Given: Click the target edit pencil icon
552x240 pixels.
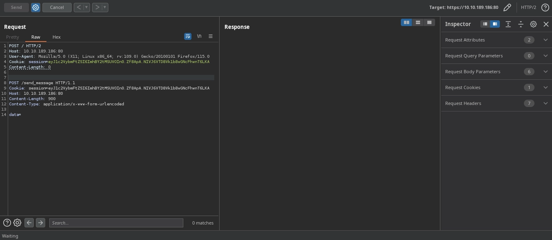Looking at the screenshot, I should tap(507, 7).
